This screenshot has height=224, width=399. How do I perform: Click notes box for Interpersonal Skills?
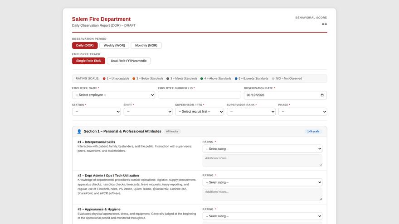tap(263, 161)
